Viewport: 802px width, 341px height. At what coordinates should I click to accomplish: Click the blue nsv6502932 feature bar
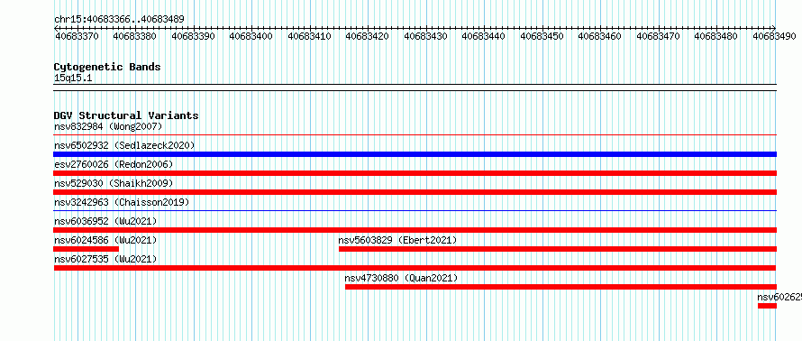click(x=415, y=154)
